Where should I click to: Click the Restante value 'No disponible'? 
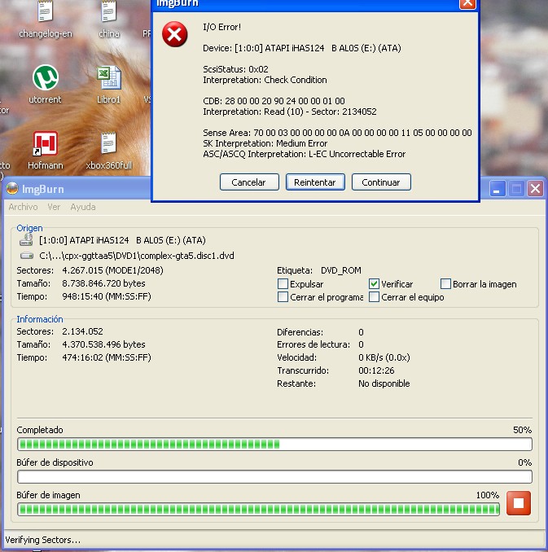(x=384, y=383)
